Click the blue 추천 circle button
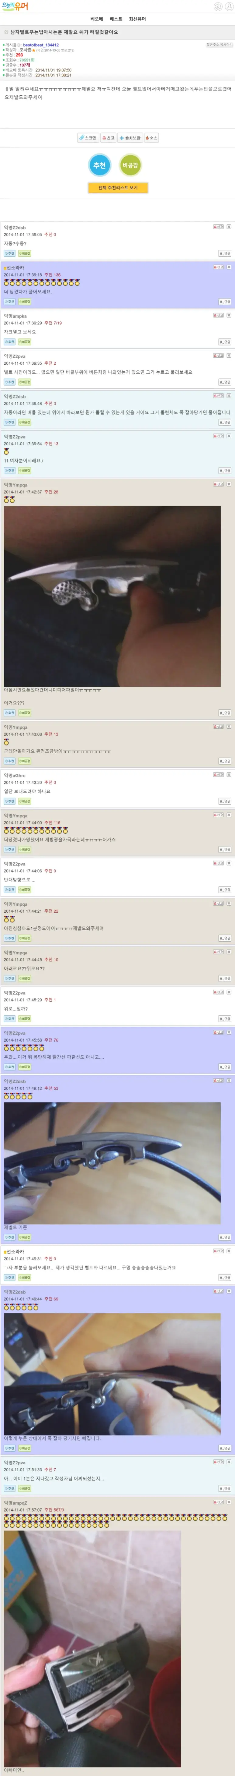 100,165
